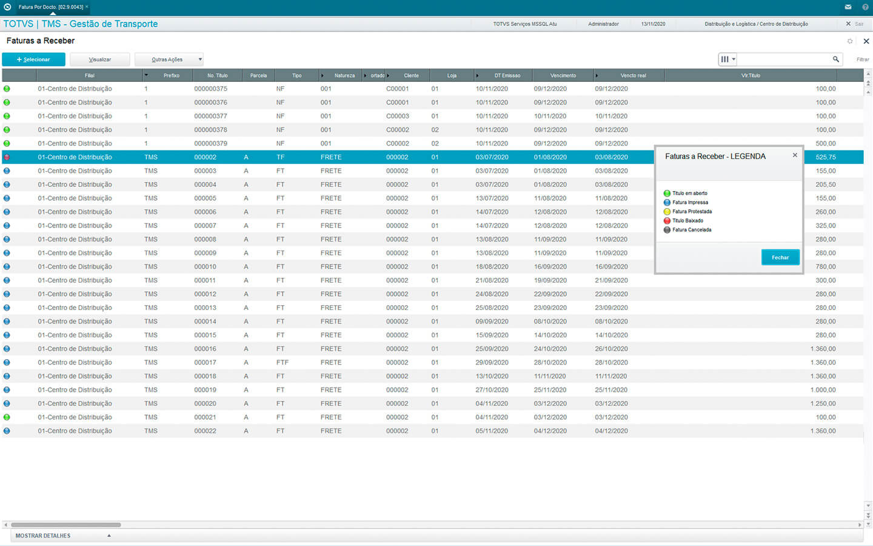The height and width of the screenshot is (546, 873).
Task: Close the Fatura Por Docto tab with its X
Action: pyautogui.click(x=87, y=7)
